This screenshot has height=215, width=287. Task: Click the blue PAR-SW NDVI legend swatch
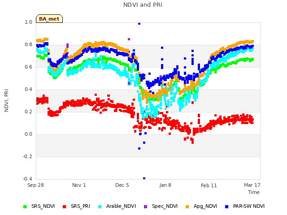coord(227,207)
